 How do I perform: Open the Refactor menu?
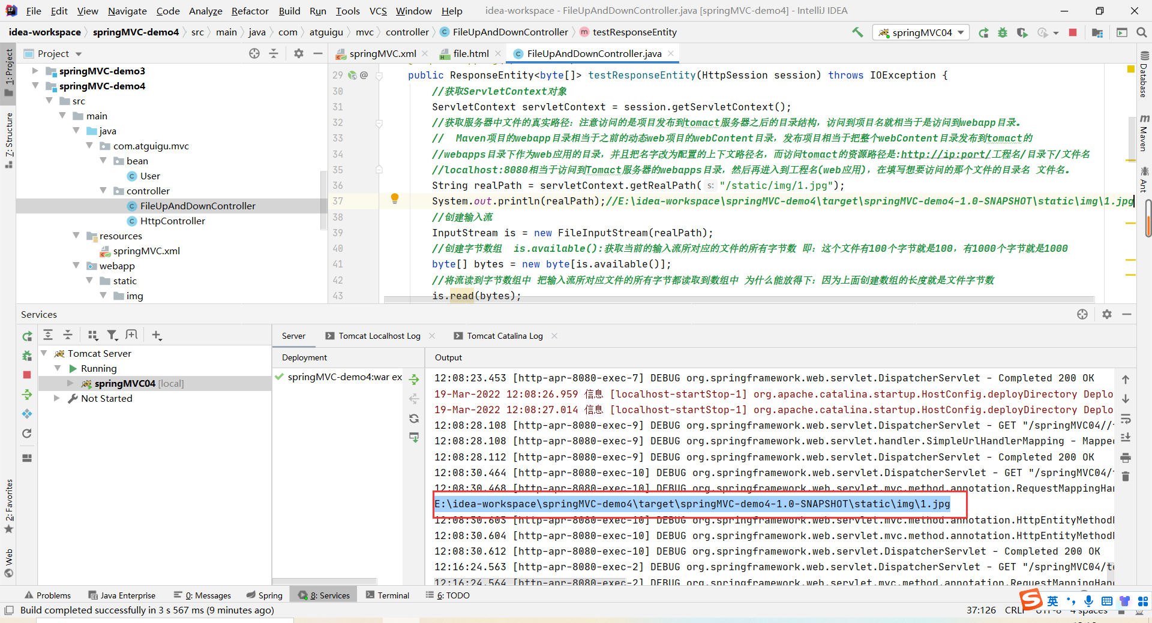[250, 11]
